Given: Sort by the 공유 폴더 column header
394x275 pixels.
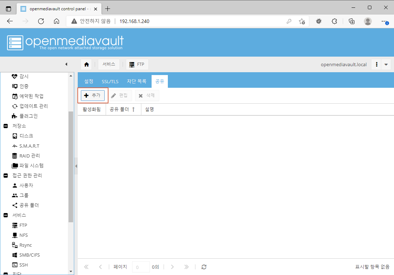Looking at the screenshot, I should pyautogui.click(x=123, y=109).
